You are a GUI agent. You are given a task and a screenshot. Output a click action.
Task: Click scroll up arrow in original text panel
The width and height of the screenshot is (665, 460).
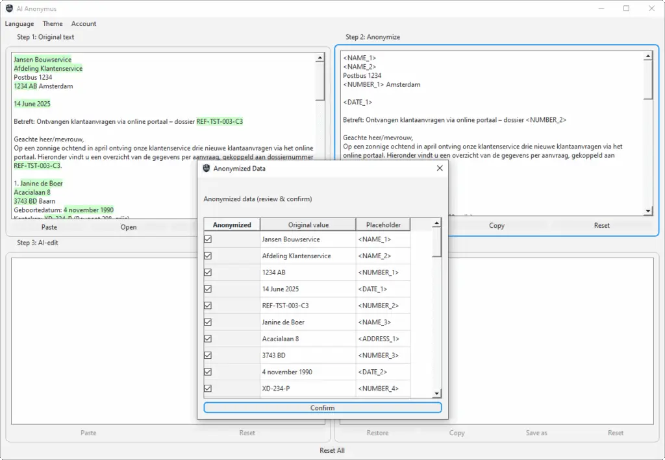[x=320, y=58]
